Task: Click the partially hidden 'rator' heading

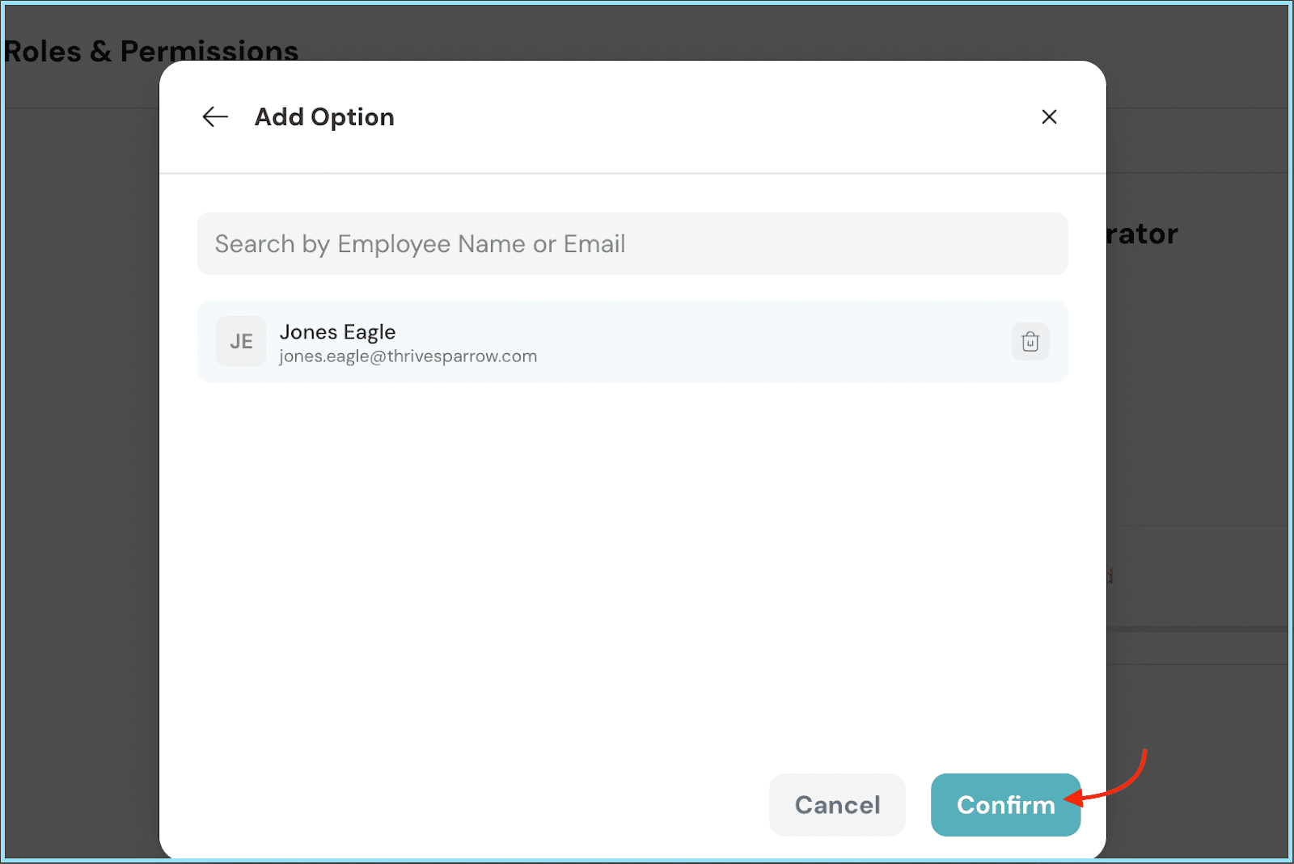Action: 1142,234
